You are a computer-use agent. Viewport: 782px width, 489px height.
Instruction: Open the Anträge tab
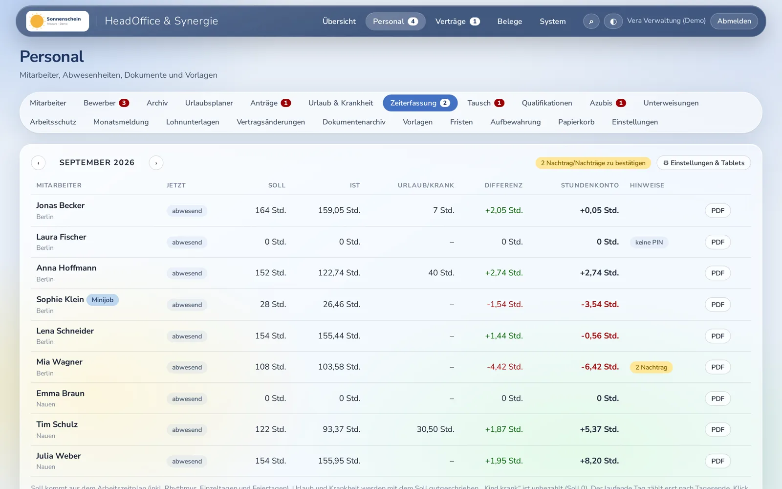pos(271,103)
